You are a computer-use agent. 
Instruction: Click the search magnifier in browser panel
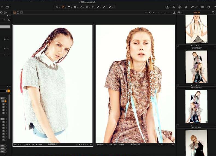(213, 13)
